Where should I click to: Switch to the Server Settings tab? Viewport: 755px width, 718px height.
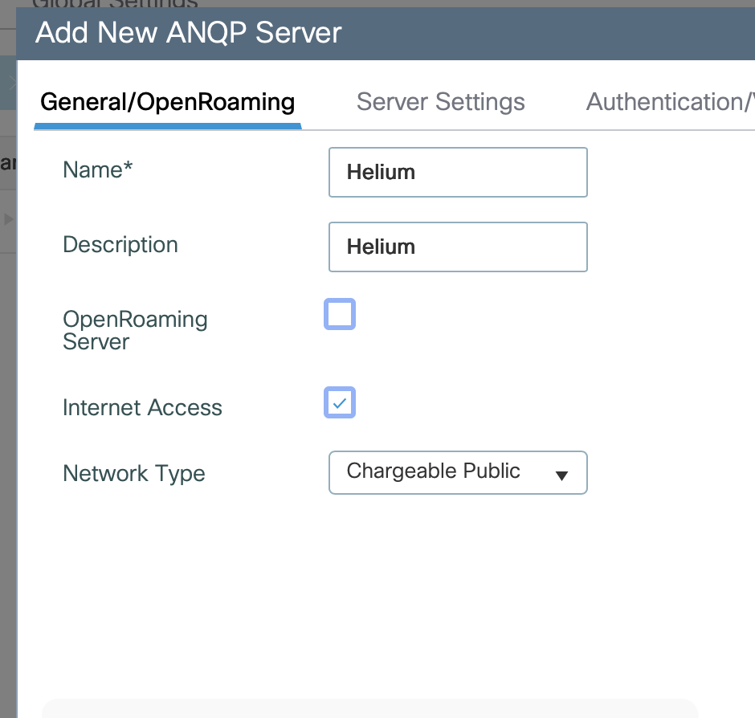(x=440, y=102)
